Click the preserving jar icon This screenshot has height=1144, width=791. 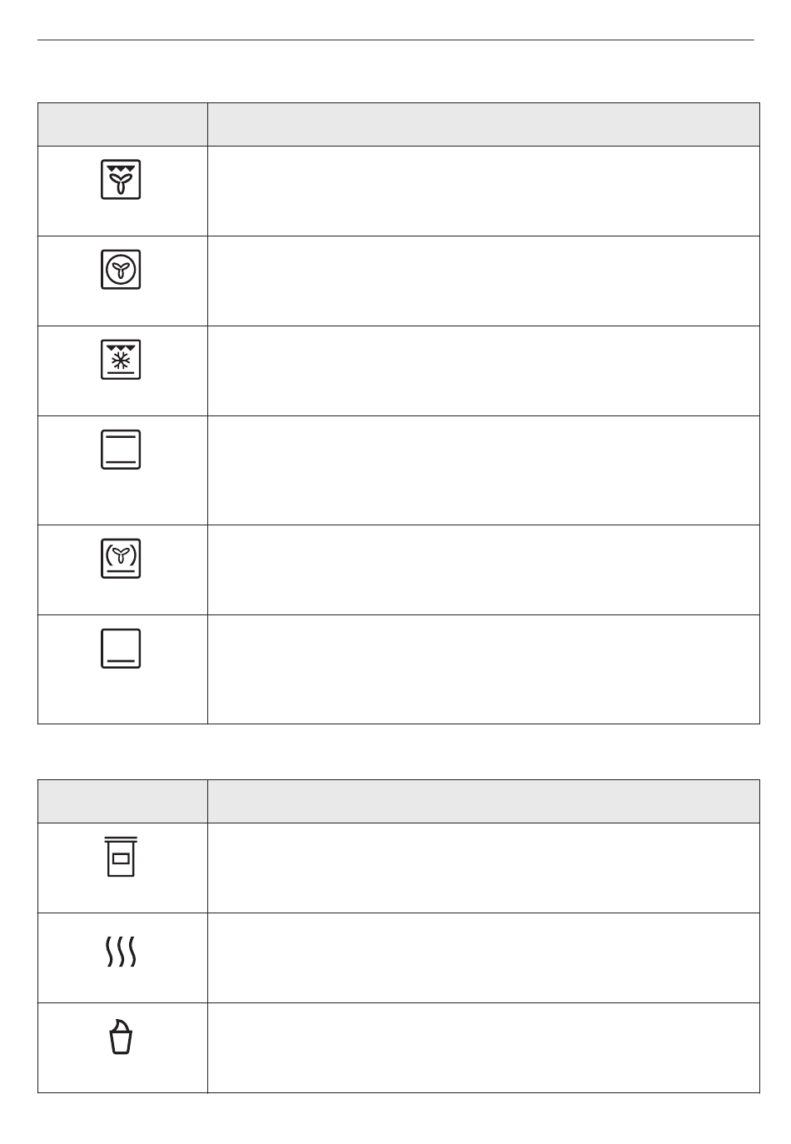coord(121,857)
